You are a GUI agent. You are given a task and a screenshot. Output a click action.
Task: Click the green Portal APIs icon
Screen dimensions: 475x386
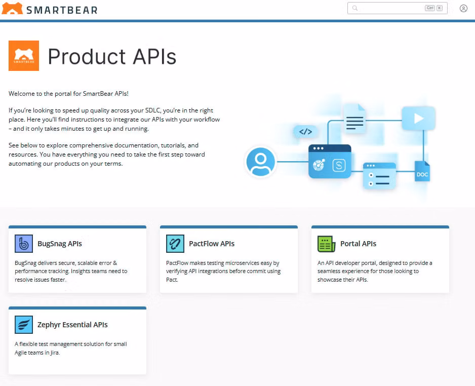coord(326,244)
